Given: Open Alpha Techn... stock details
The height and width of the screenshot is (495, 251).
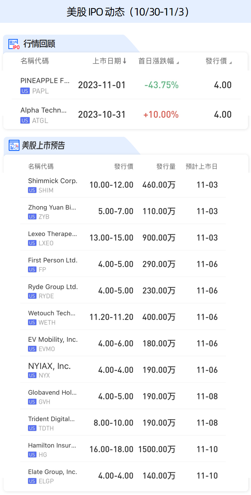Looking at the screenshot, I should click(x=44, y=110).
